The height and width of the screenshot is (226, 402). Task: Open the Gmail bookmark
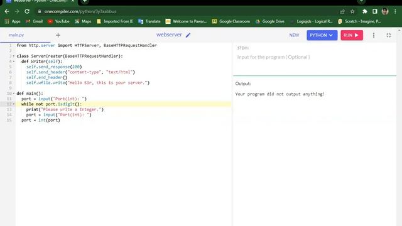[x=34, y=21]
